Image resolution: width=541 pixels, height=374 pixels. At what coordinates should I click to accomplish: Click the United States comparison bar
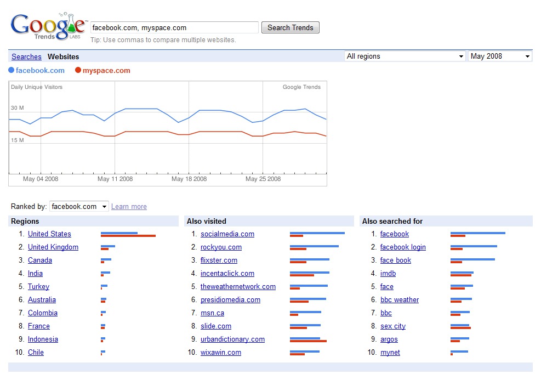128,234
